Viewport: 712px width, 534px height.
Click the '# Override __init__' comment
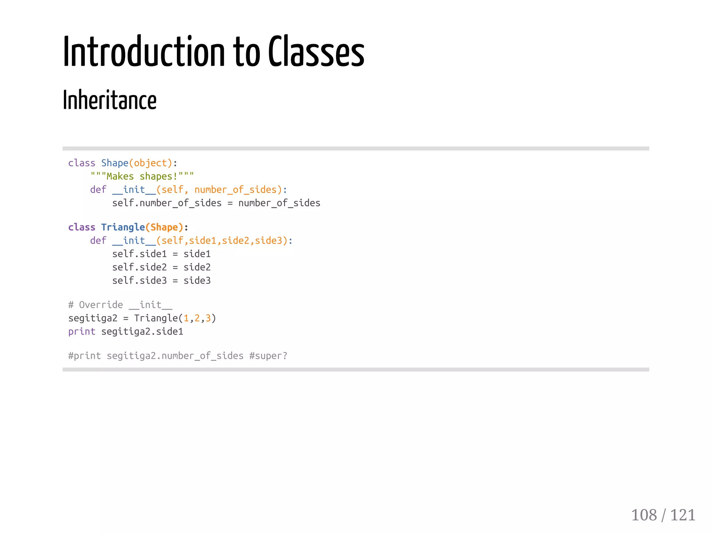click(x=120, y=305)
